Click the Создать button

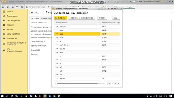(x=102, y=18)
